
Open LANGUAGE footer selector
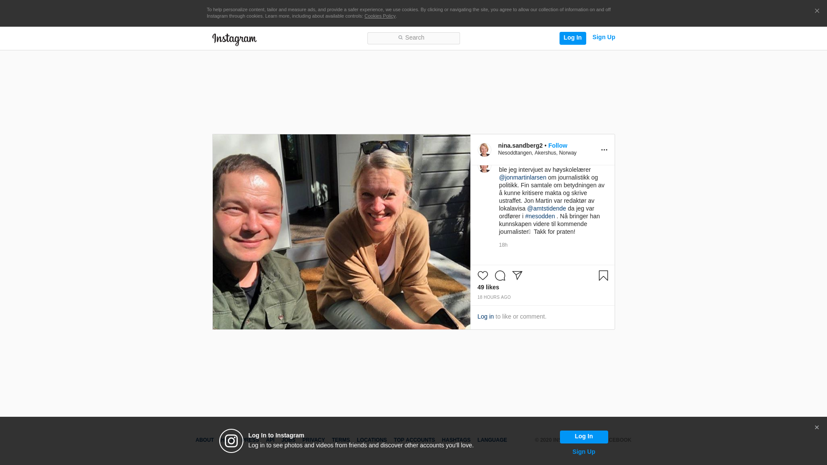point(492,440)
